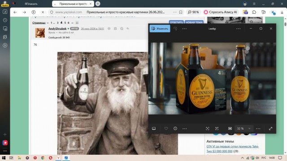The width and height of the screenshot is (287, 161).
Task: Click the Task View icon on the taskbar
Action: pos(11,158)
